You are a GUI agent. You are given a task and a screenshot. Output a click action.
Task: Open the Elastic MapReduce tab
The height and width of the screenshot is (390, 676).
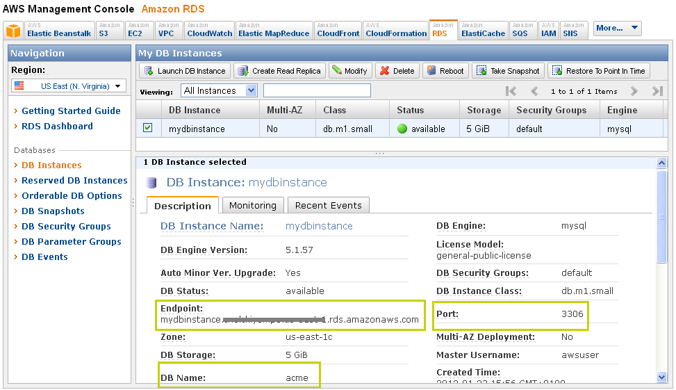(x=274, y=30)
